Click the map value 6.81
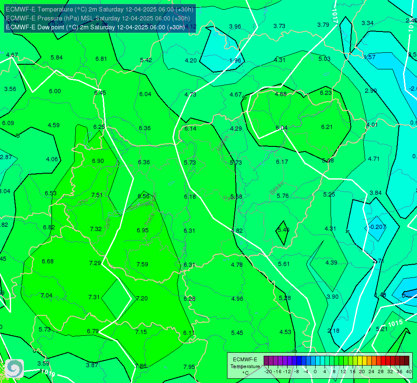 click(101, 59)
